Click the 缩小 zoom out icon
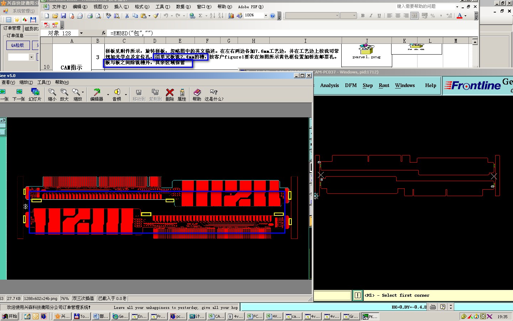Image resolution: width=513 pixels, height=321 pixels. tap(52, 92)
